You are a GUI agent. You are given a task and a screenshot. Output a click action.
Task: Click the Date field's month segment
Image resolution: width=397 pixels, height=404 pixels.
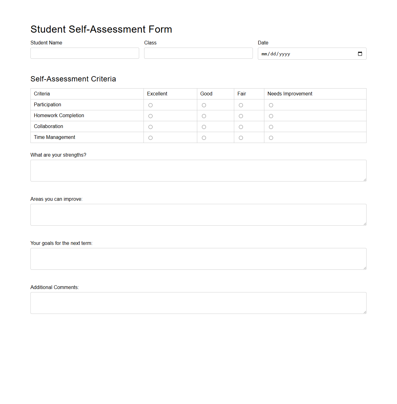pyautogui.click(x=264, y=53)
